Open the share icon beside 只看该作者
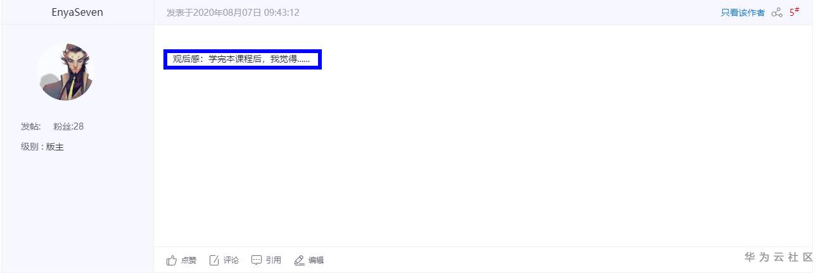The height and width of the screenshot is (273, 821). pyautogui.click(x=777, y=13)
